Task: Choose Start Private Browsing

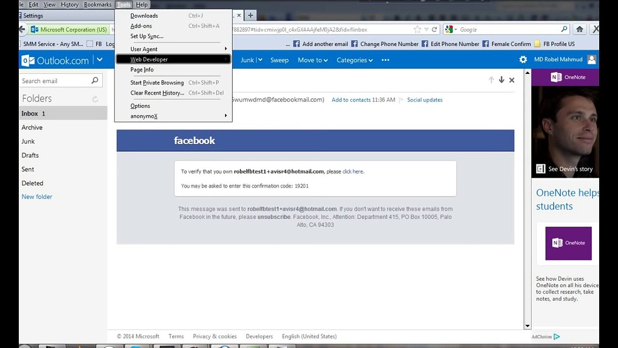Action: (x=173, y=83)
